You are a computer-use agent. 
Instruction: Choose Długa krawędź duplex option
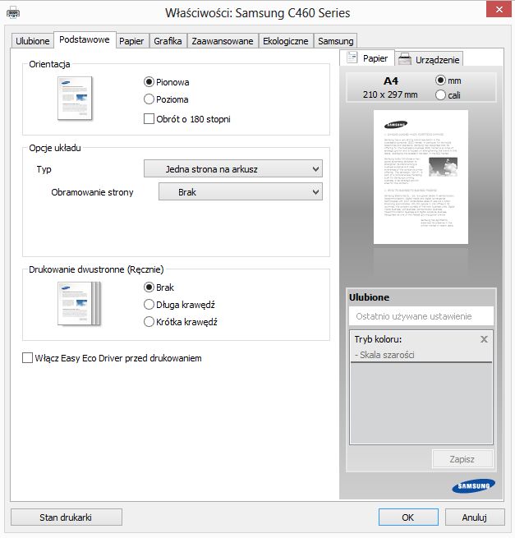point(149,305)
